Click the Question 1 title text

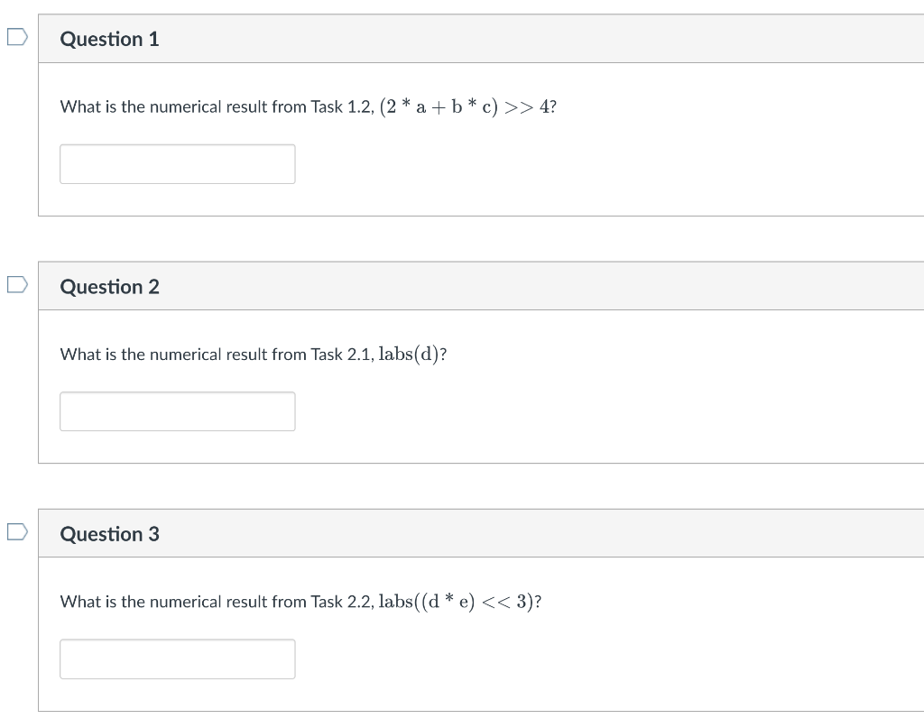(x=109, y=39)
